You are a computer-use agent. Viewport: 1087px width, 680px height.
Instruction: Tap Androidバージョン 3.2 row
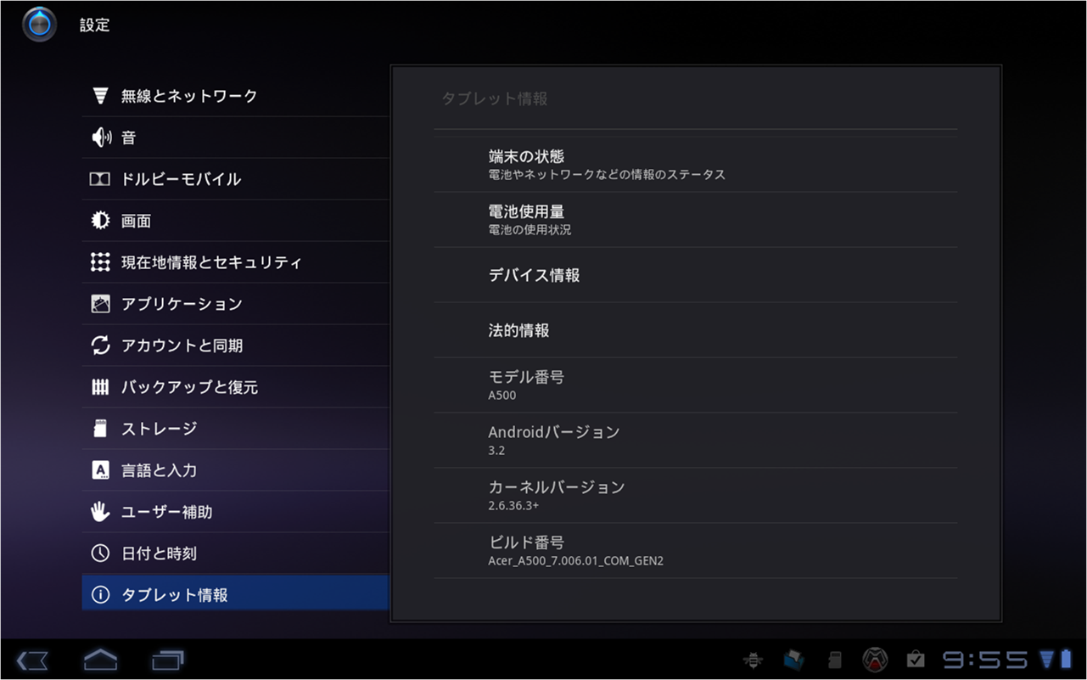[696, 441]
